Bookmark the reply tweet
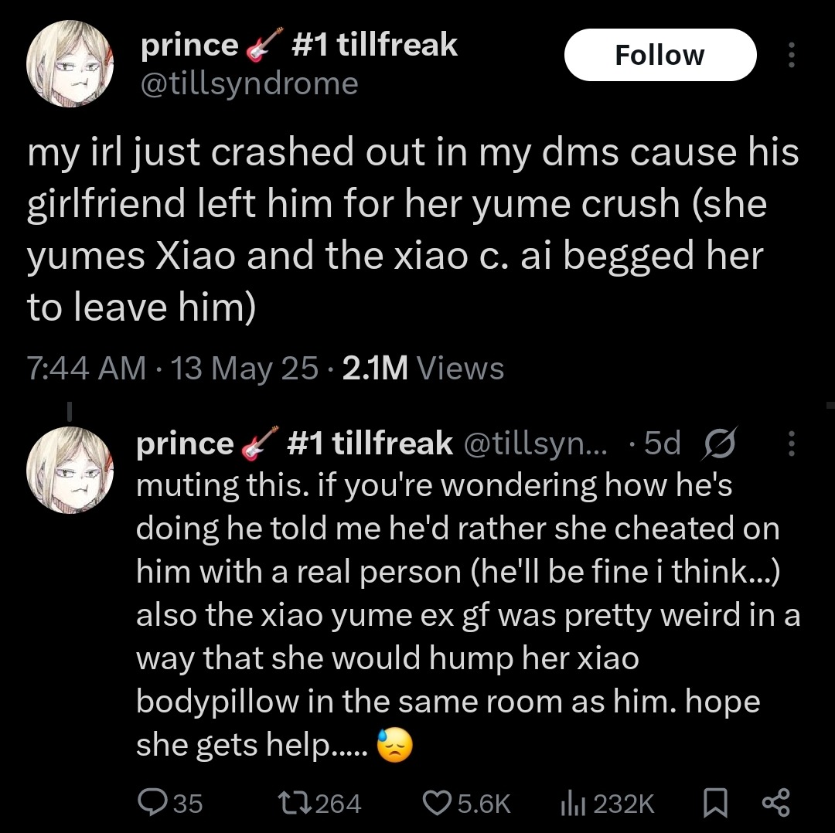835x833 pixels. (715, 803)
